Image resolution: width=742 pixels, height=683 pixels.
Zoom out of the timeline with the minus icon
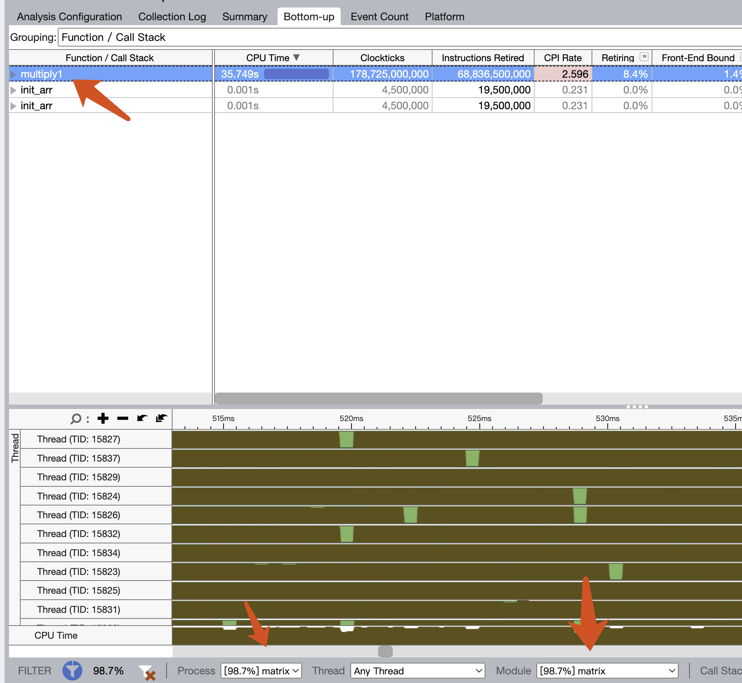pos(123,418)
